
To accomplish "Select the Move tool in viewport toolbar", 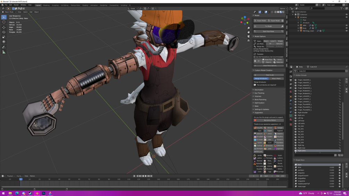I will point(4,27).
